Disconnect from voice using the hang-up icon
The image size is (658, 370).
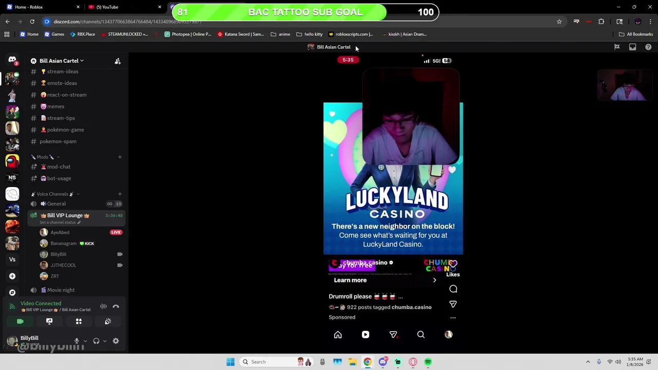116,306
